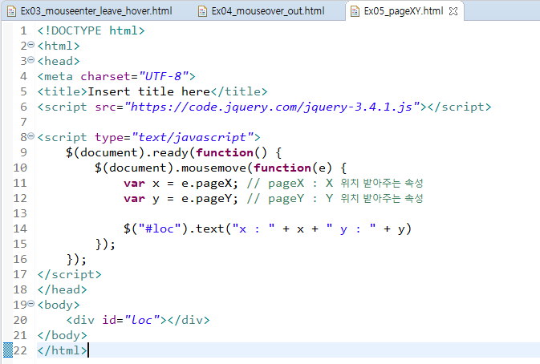The image size is (540, 364).
Task: Click the Ex05 tab file icon
Action: (x=355, y=11)
